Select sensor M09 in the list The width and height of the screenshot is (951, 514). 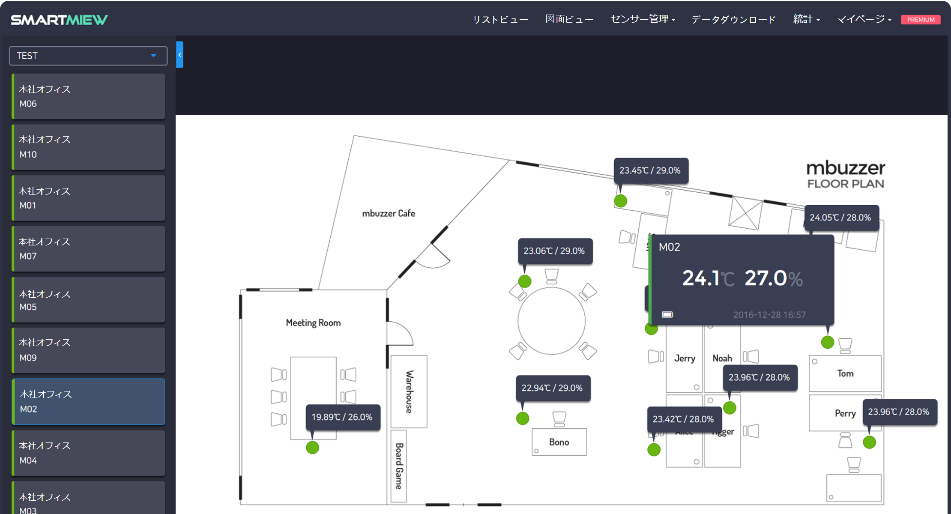(88, 350)
